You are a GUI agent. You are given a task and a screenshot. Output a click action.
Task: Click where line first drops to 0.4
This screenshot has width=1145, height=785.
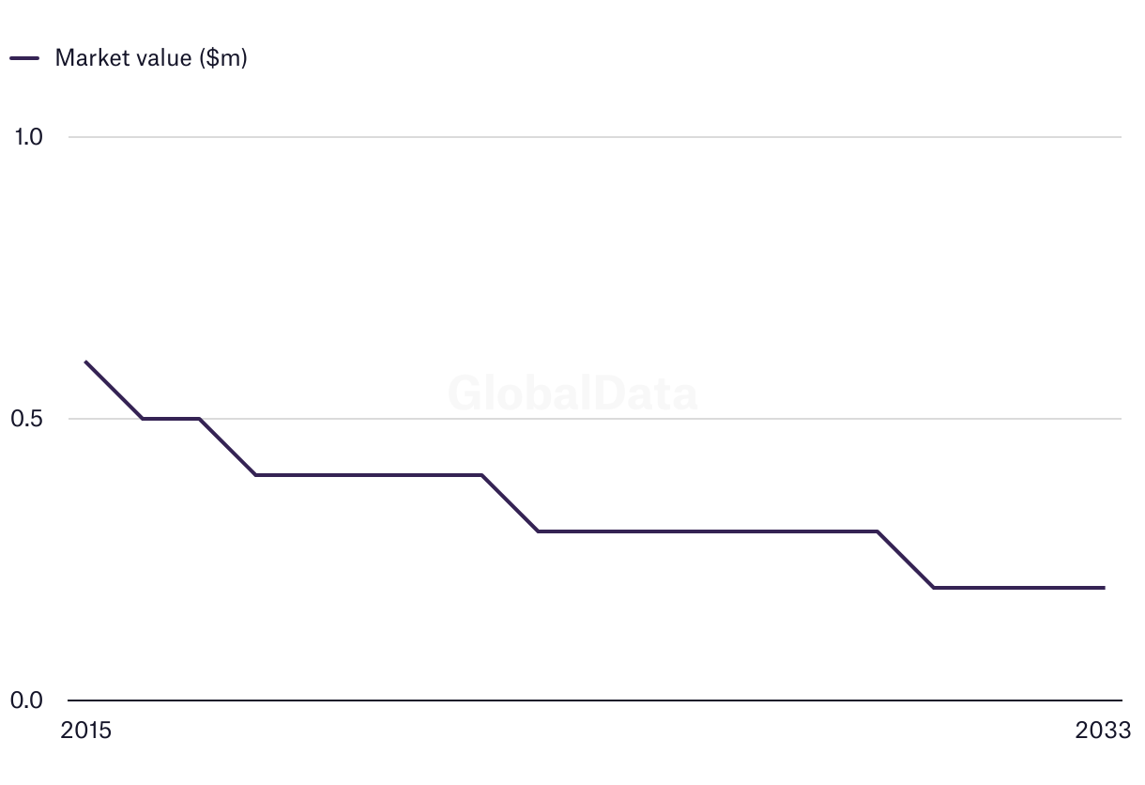[255, 475]
